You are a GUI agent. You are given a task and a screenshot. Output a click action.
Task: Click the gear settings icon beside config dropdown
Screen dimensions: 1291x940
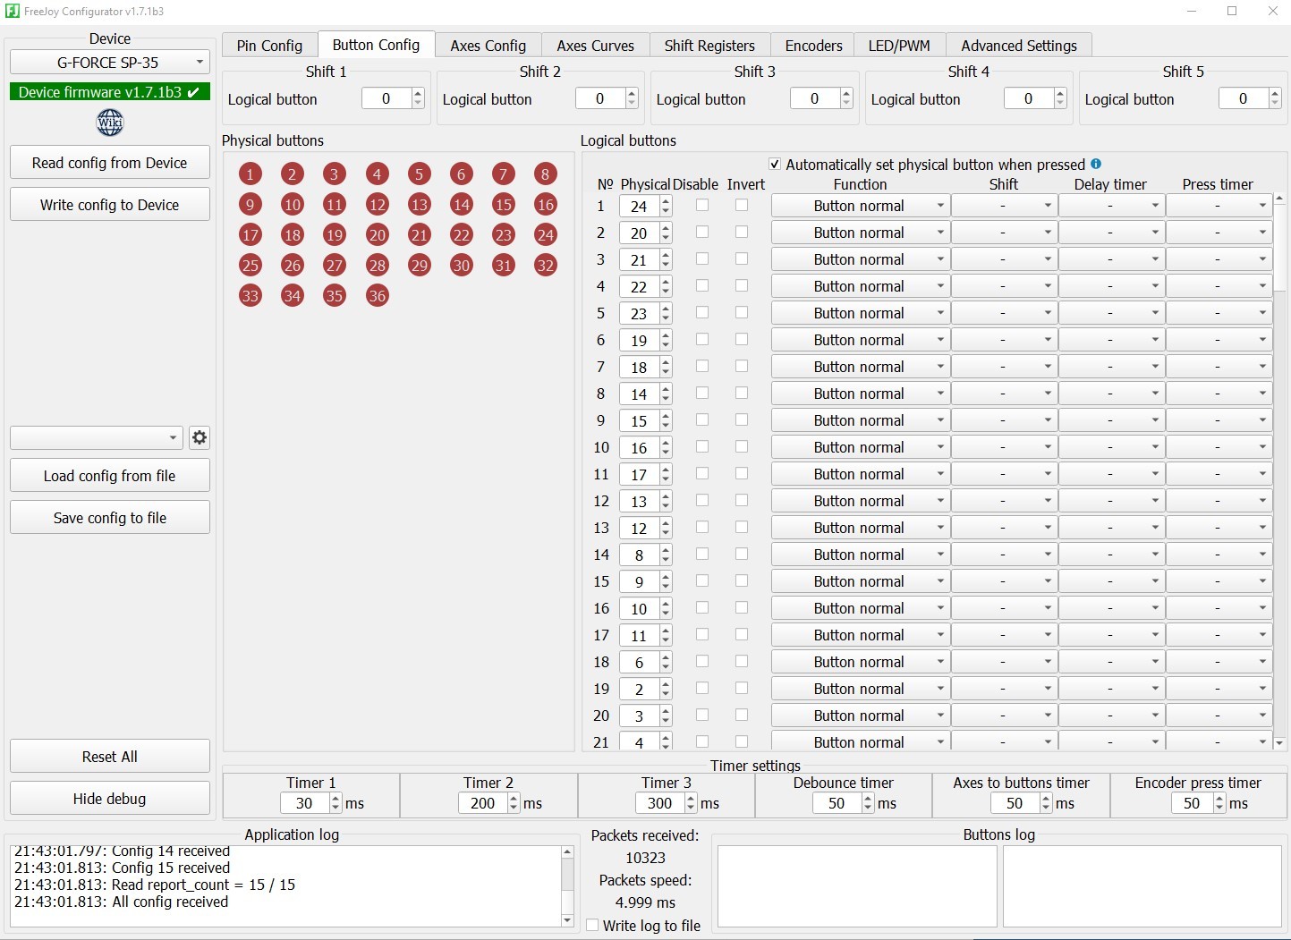200,437
